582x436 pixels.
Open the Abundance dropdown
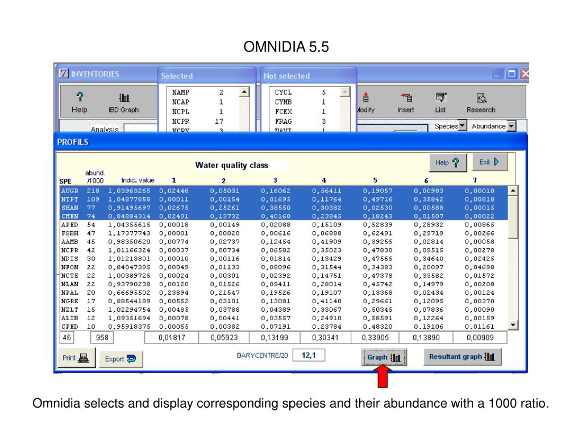click(x=512, y=126)
